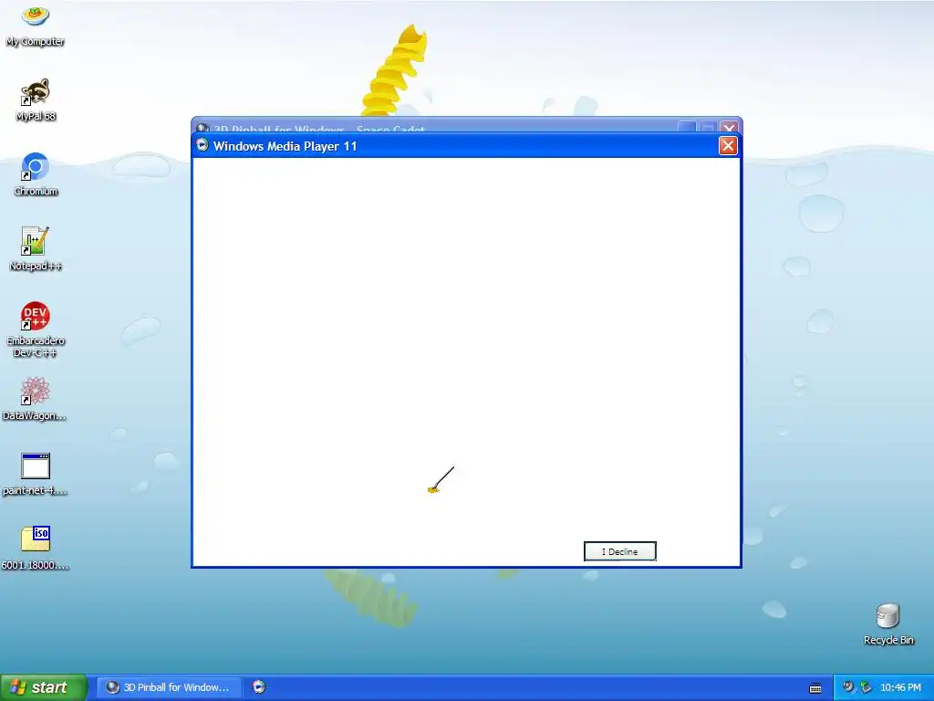Select the Chromium desktop shortcut
Viewport: 934px width, 701px height.
36,174
